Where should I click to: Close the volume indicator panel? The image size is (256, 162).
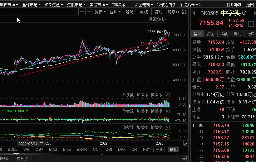pyautogui.click(x=167, y=95)
